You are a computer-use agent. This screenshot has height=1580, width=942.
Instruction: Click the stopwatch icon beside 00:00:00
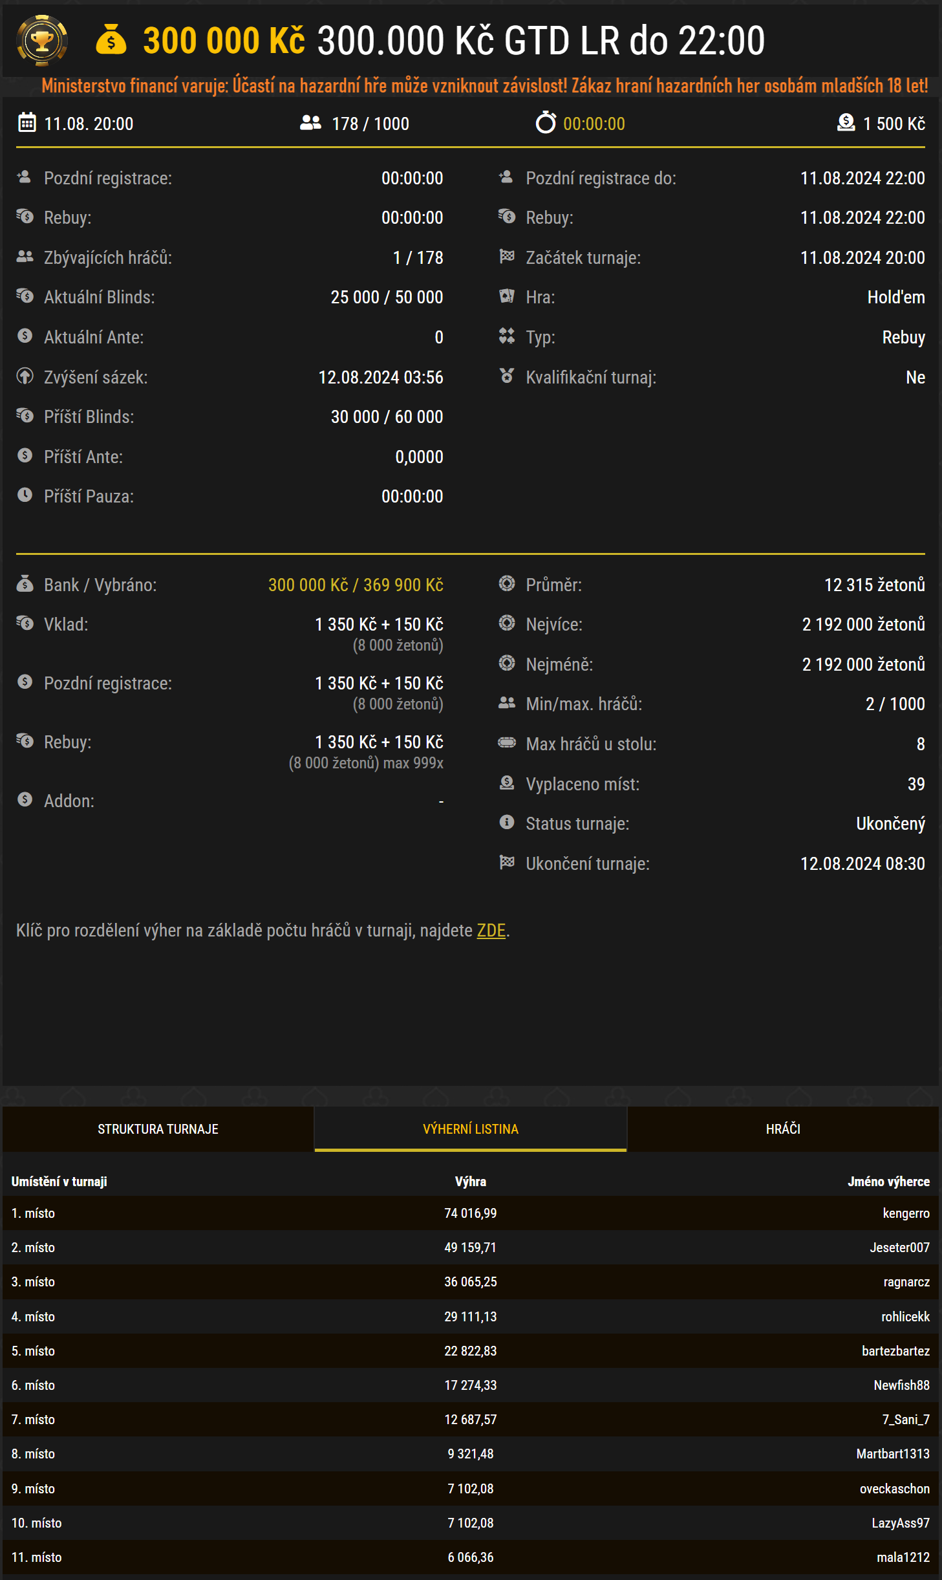pos(546,123)
